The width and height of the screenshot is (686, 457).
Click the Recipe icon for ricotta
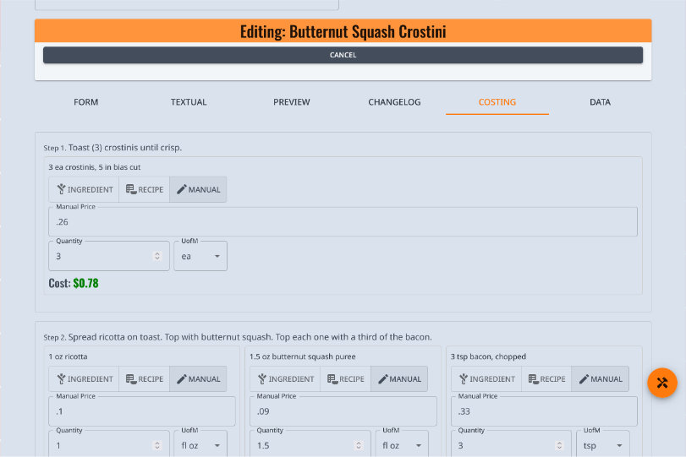(131, 379)
